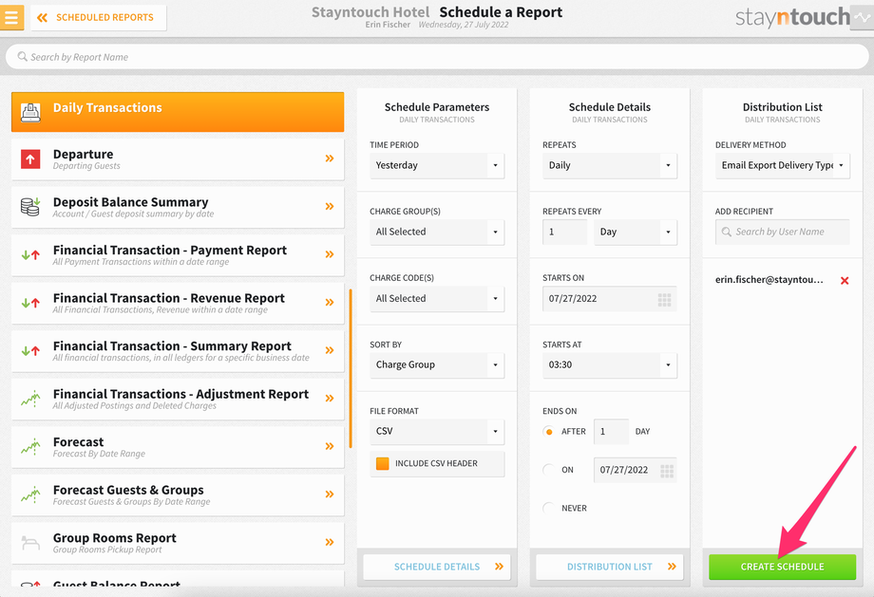This screenshot has width=874, height=597.
Task: Click the chevron on Revenue Report row
Action: click(330, 302)
